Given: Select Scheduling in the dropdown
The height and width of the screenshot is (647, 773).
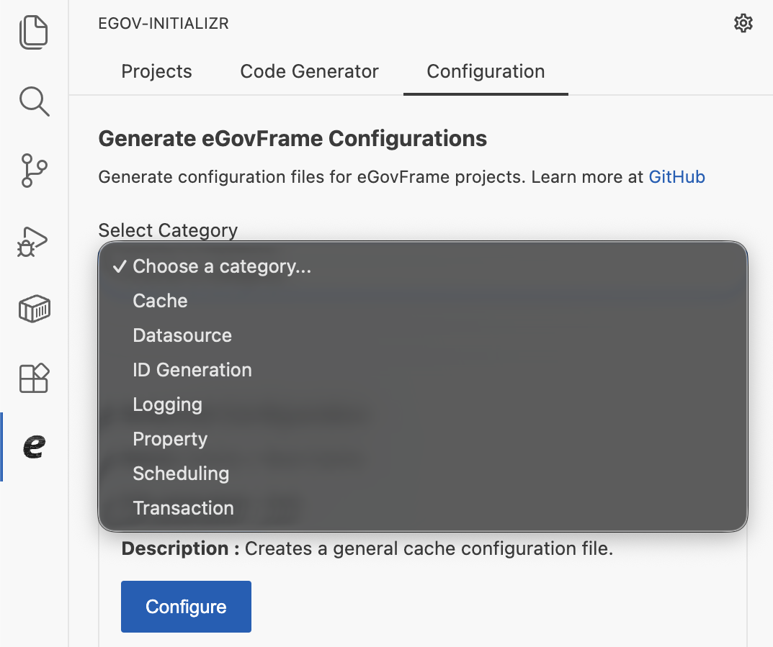Looking at the screenshot, I should point(181,474).
